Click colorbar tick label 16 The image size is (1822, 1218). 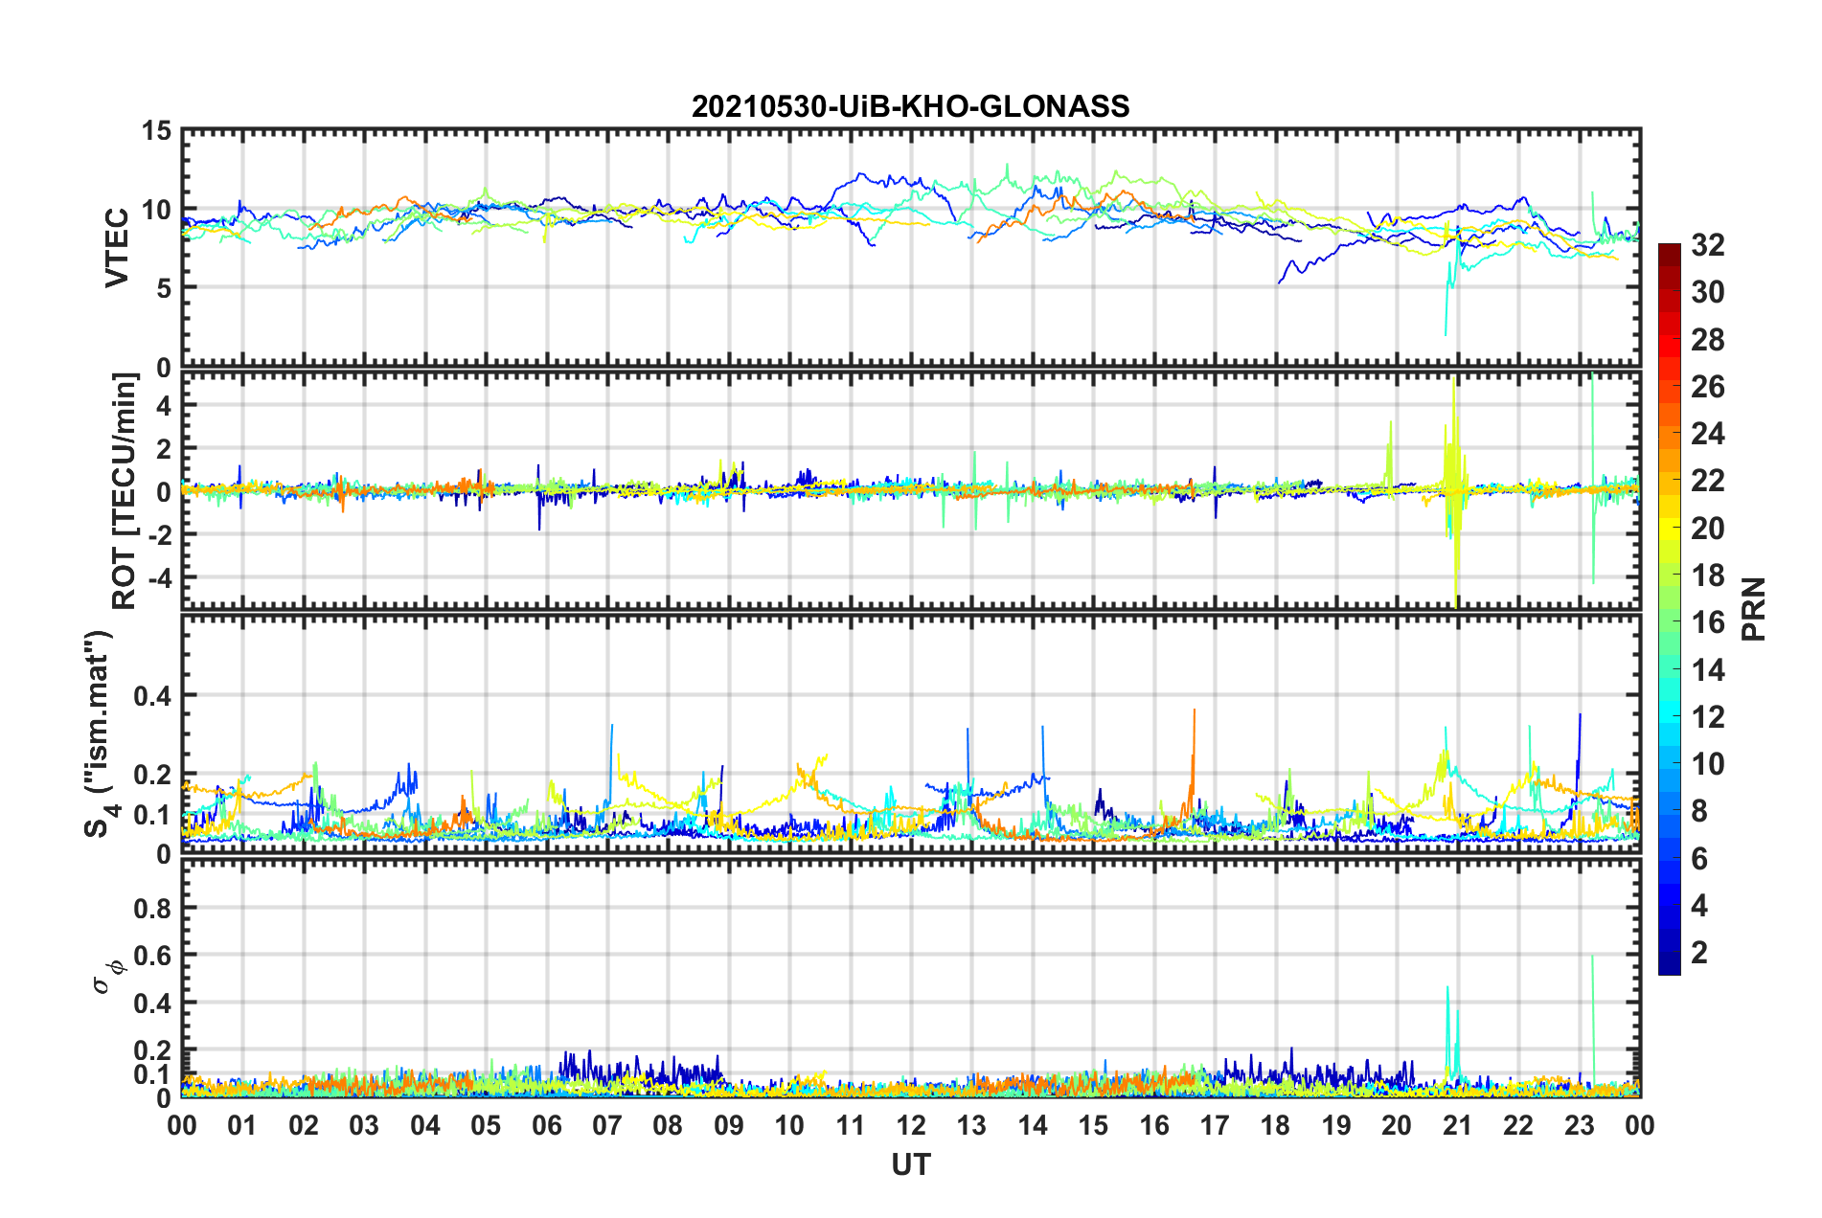click(x=1707, y=622)
